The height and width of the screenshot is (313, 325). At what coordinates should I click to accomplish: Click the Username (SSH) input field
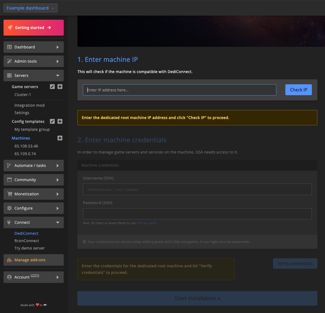pyautogui.click(x=197, y=189)
